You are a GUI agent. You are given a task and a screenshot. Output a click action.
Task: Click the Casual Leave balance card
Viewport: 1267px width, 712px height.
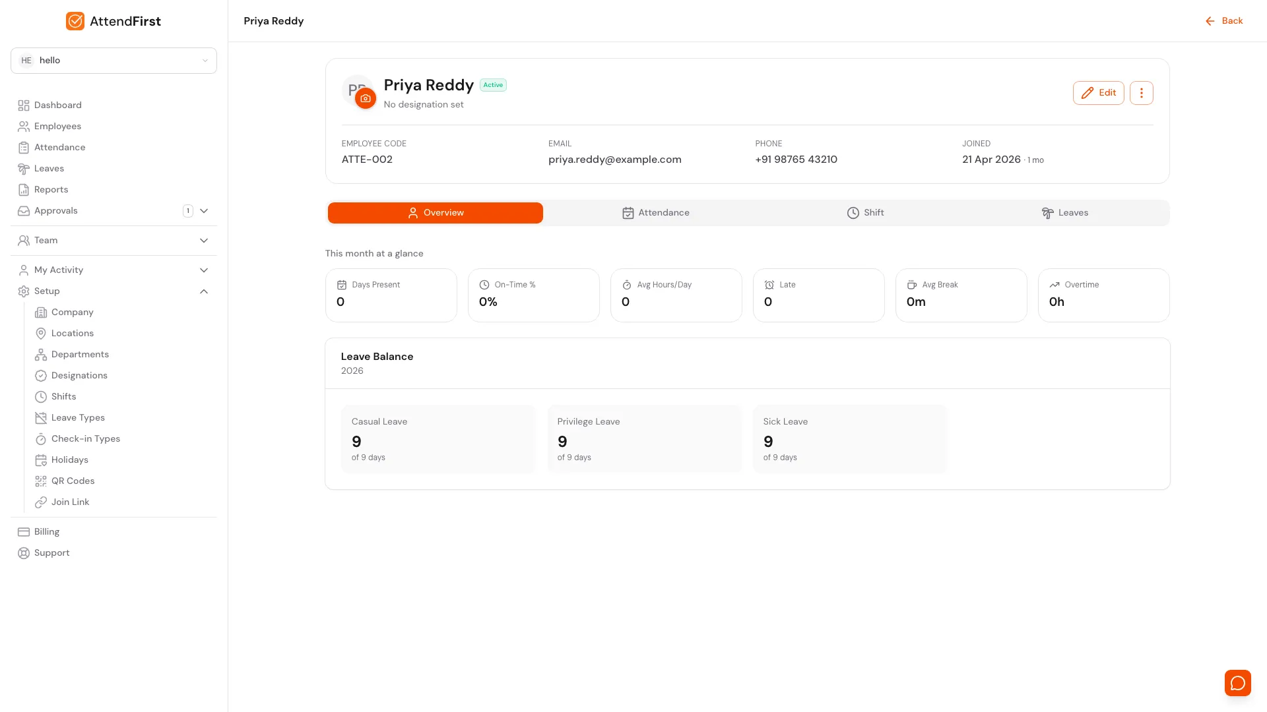coord(438,439)
